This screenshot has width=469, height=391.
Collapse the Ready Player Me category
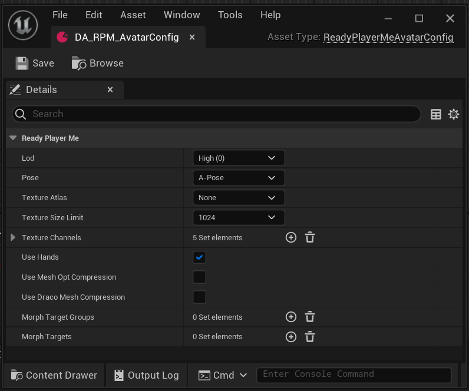pos(13,138)
